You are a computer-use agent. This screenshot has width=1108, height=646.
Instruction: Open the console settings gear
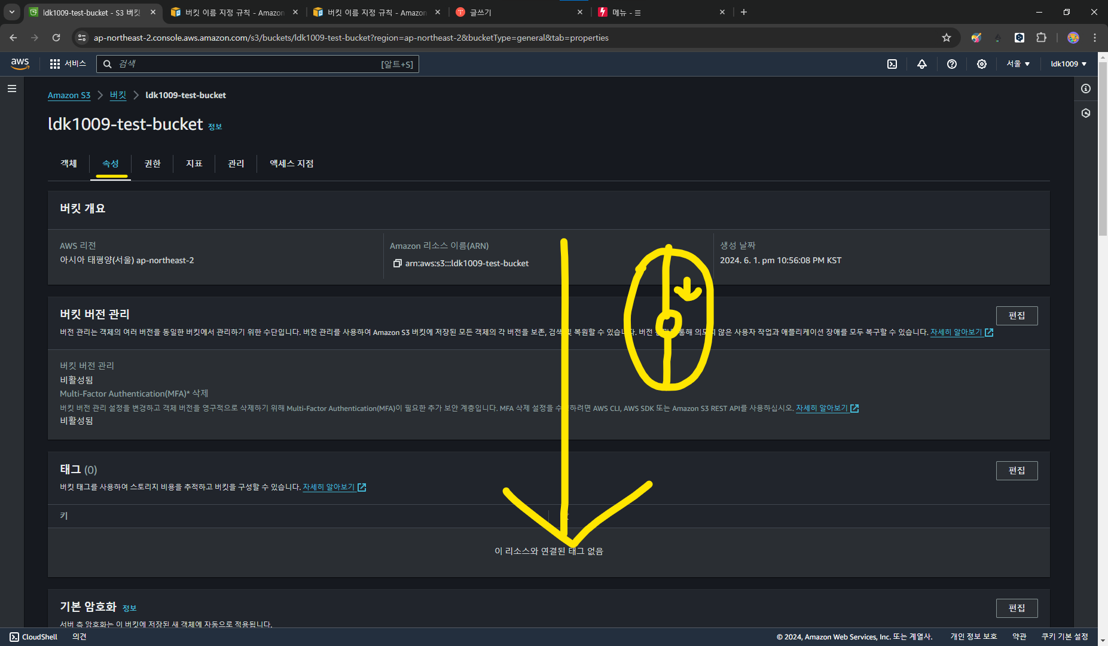[x=982, y=64]
